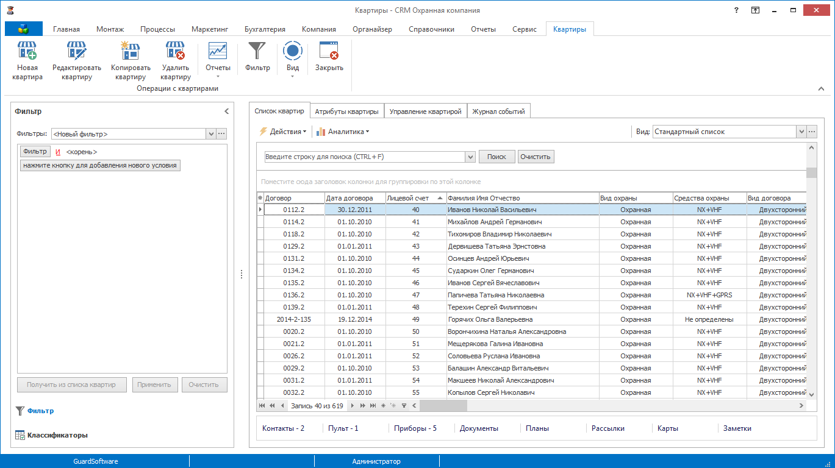This screenshot has width=835, height=468.
Task: Click the navigator's go-to-bookmark icon
Action: 393,405
